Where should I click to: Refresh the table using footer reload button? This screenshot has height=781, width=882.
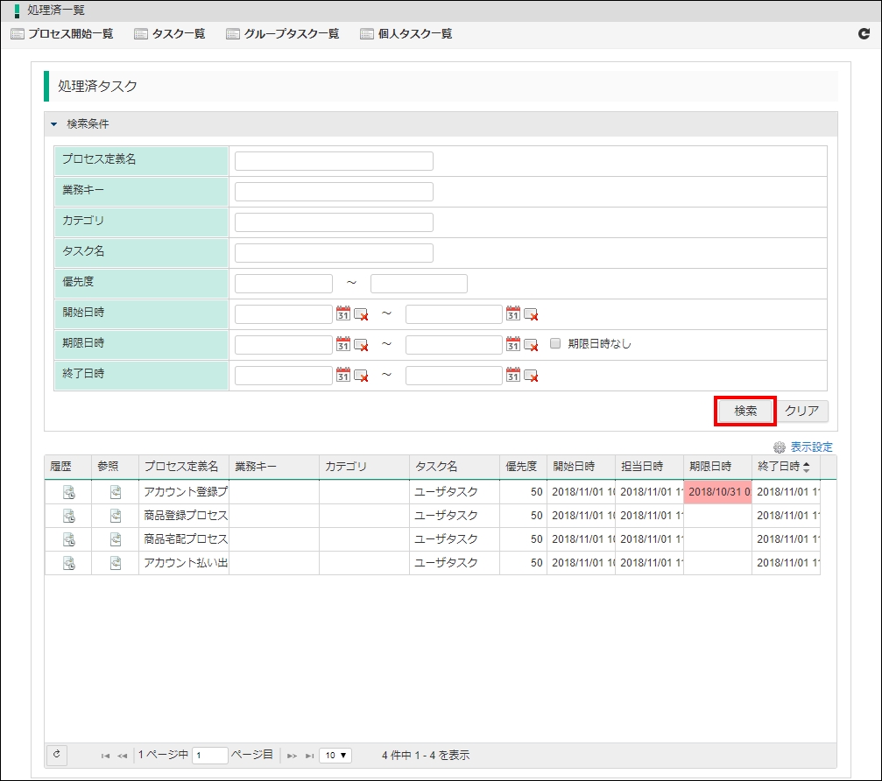[x=56, y=755]
